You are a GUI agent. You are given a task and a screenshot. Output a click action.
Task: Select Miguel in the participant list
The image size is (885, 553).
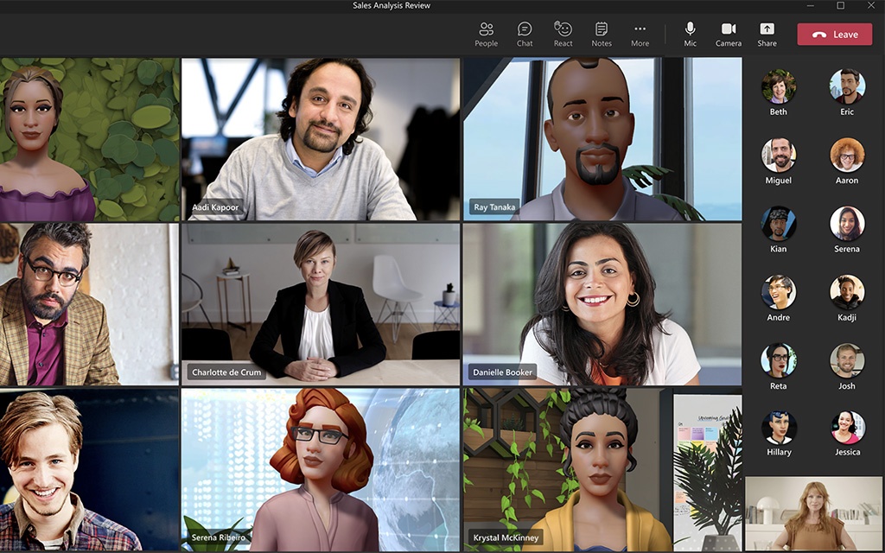coord(779,156)
